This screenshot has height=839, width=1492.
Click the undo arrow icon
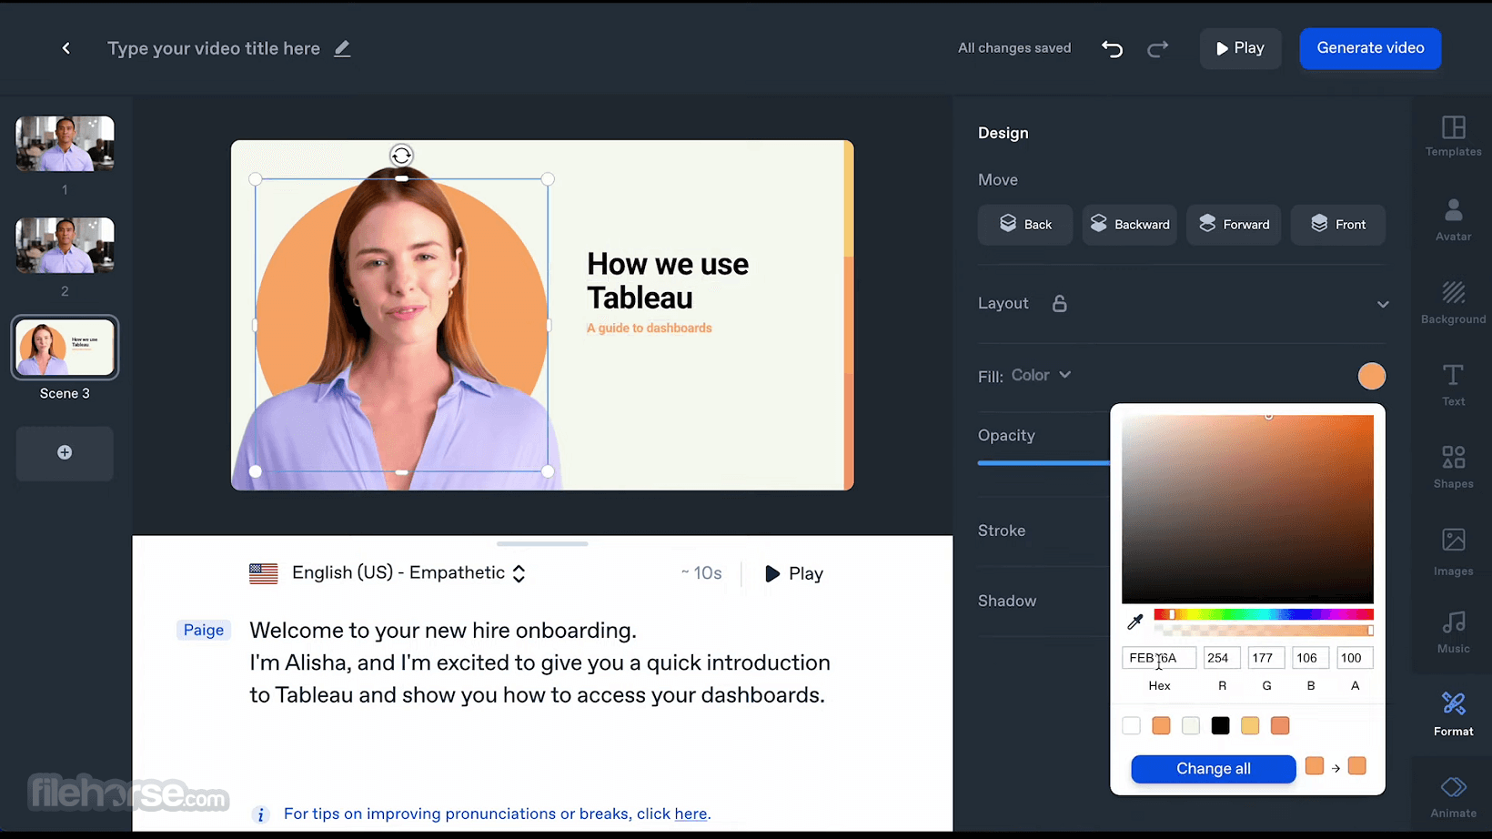click(x=1112, y=49)
